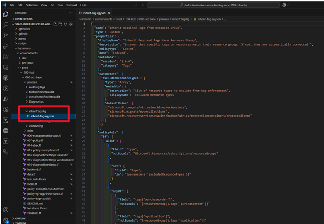Click the New Folder icon in the Explorer header
Screen dimensions: 324x224
(x=60, y=24)
